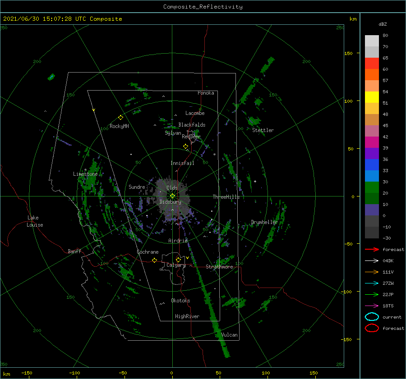The height and width of the screenshot is (379, 406).
Task: Click the current legend label
Action: coord(392,317)
